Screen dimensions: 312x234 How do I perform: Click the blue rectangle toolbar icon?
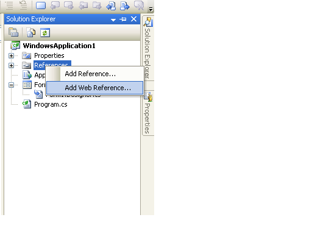click(41, 5)
